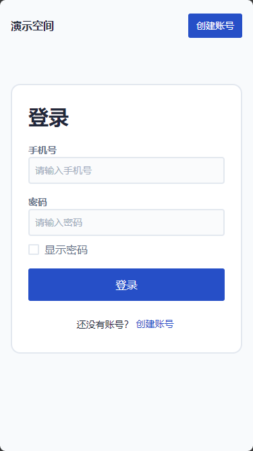
Task: Click the blank space right of 显示密码
Action: [157, 250]
